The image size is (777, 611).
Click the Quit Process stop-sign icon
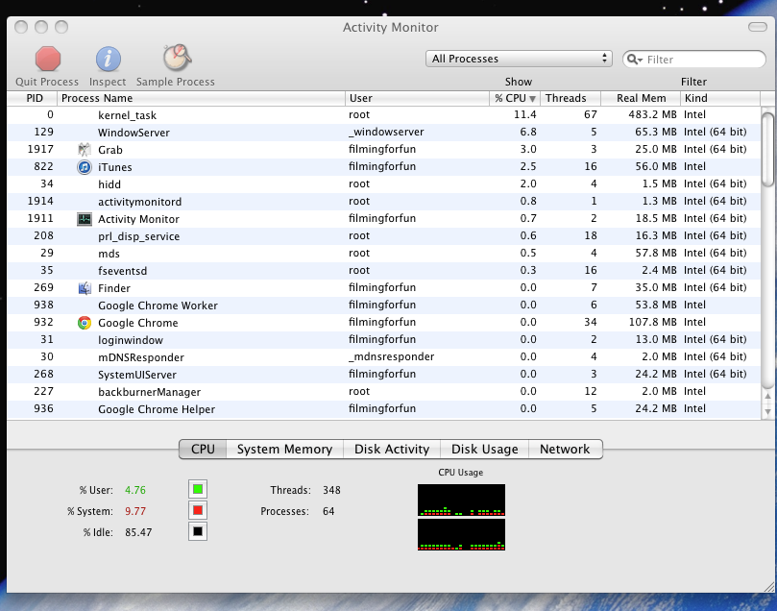48,59
